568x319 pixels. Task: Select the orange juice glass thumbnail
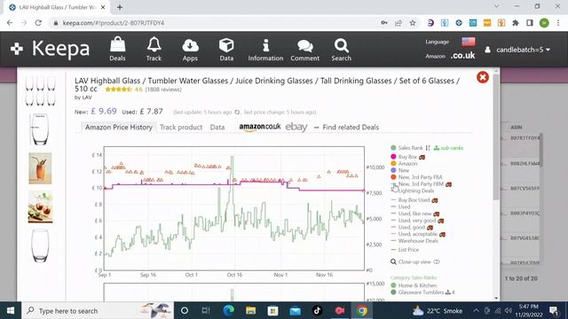click(40, 168)
